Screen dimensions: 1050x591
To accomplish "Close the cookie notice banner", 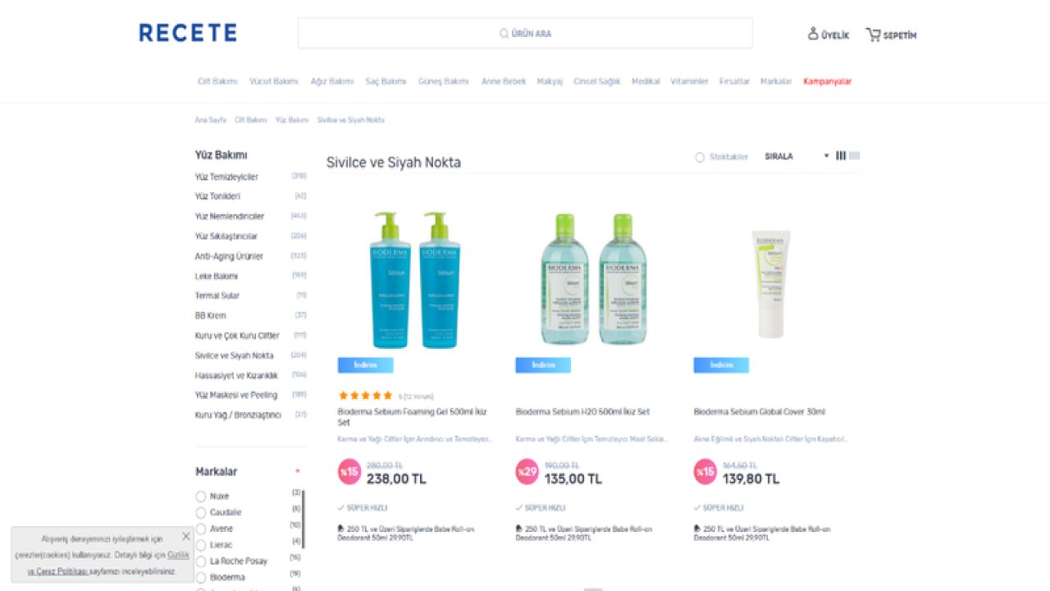I will [186, 536].
